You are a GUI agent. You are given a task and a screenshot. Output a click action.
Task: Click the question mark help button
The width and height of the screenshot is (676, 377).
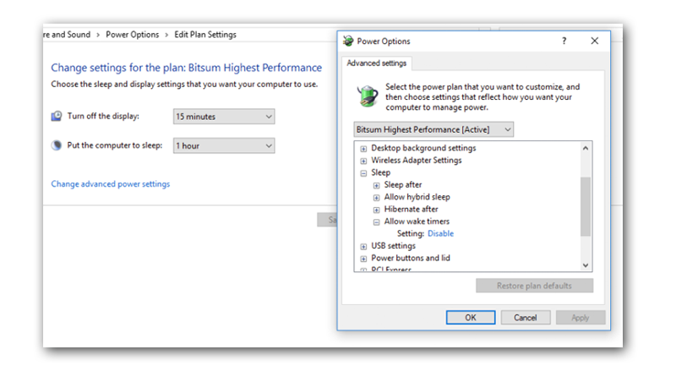(564, 41)
